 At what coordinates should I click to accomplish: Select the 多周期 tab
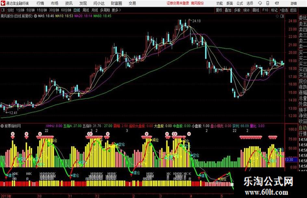tap(105, 10)
